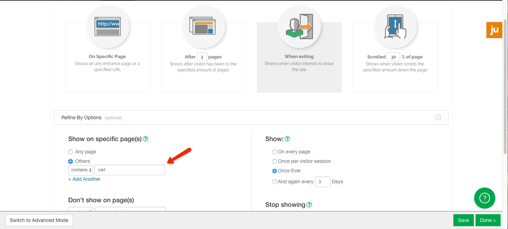Click the orange ju side tab
Viewport: 508px width, 229px height.
tap(494, 30)
